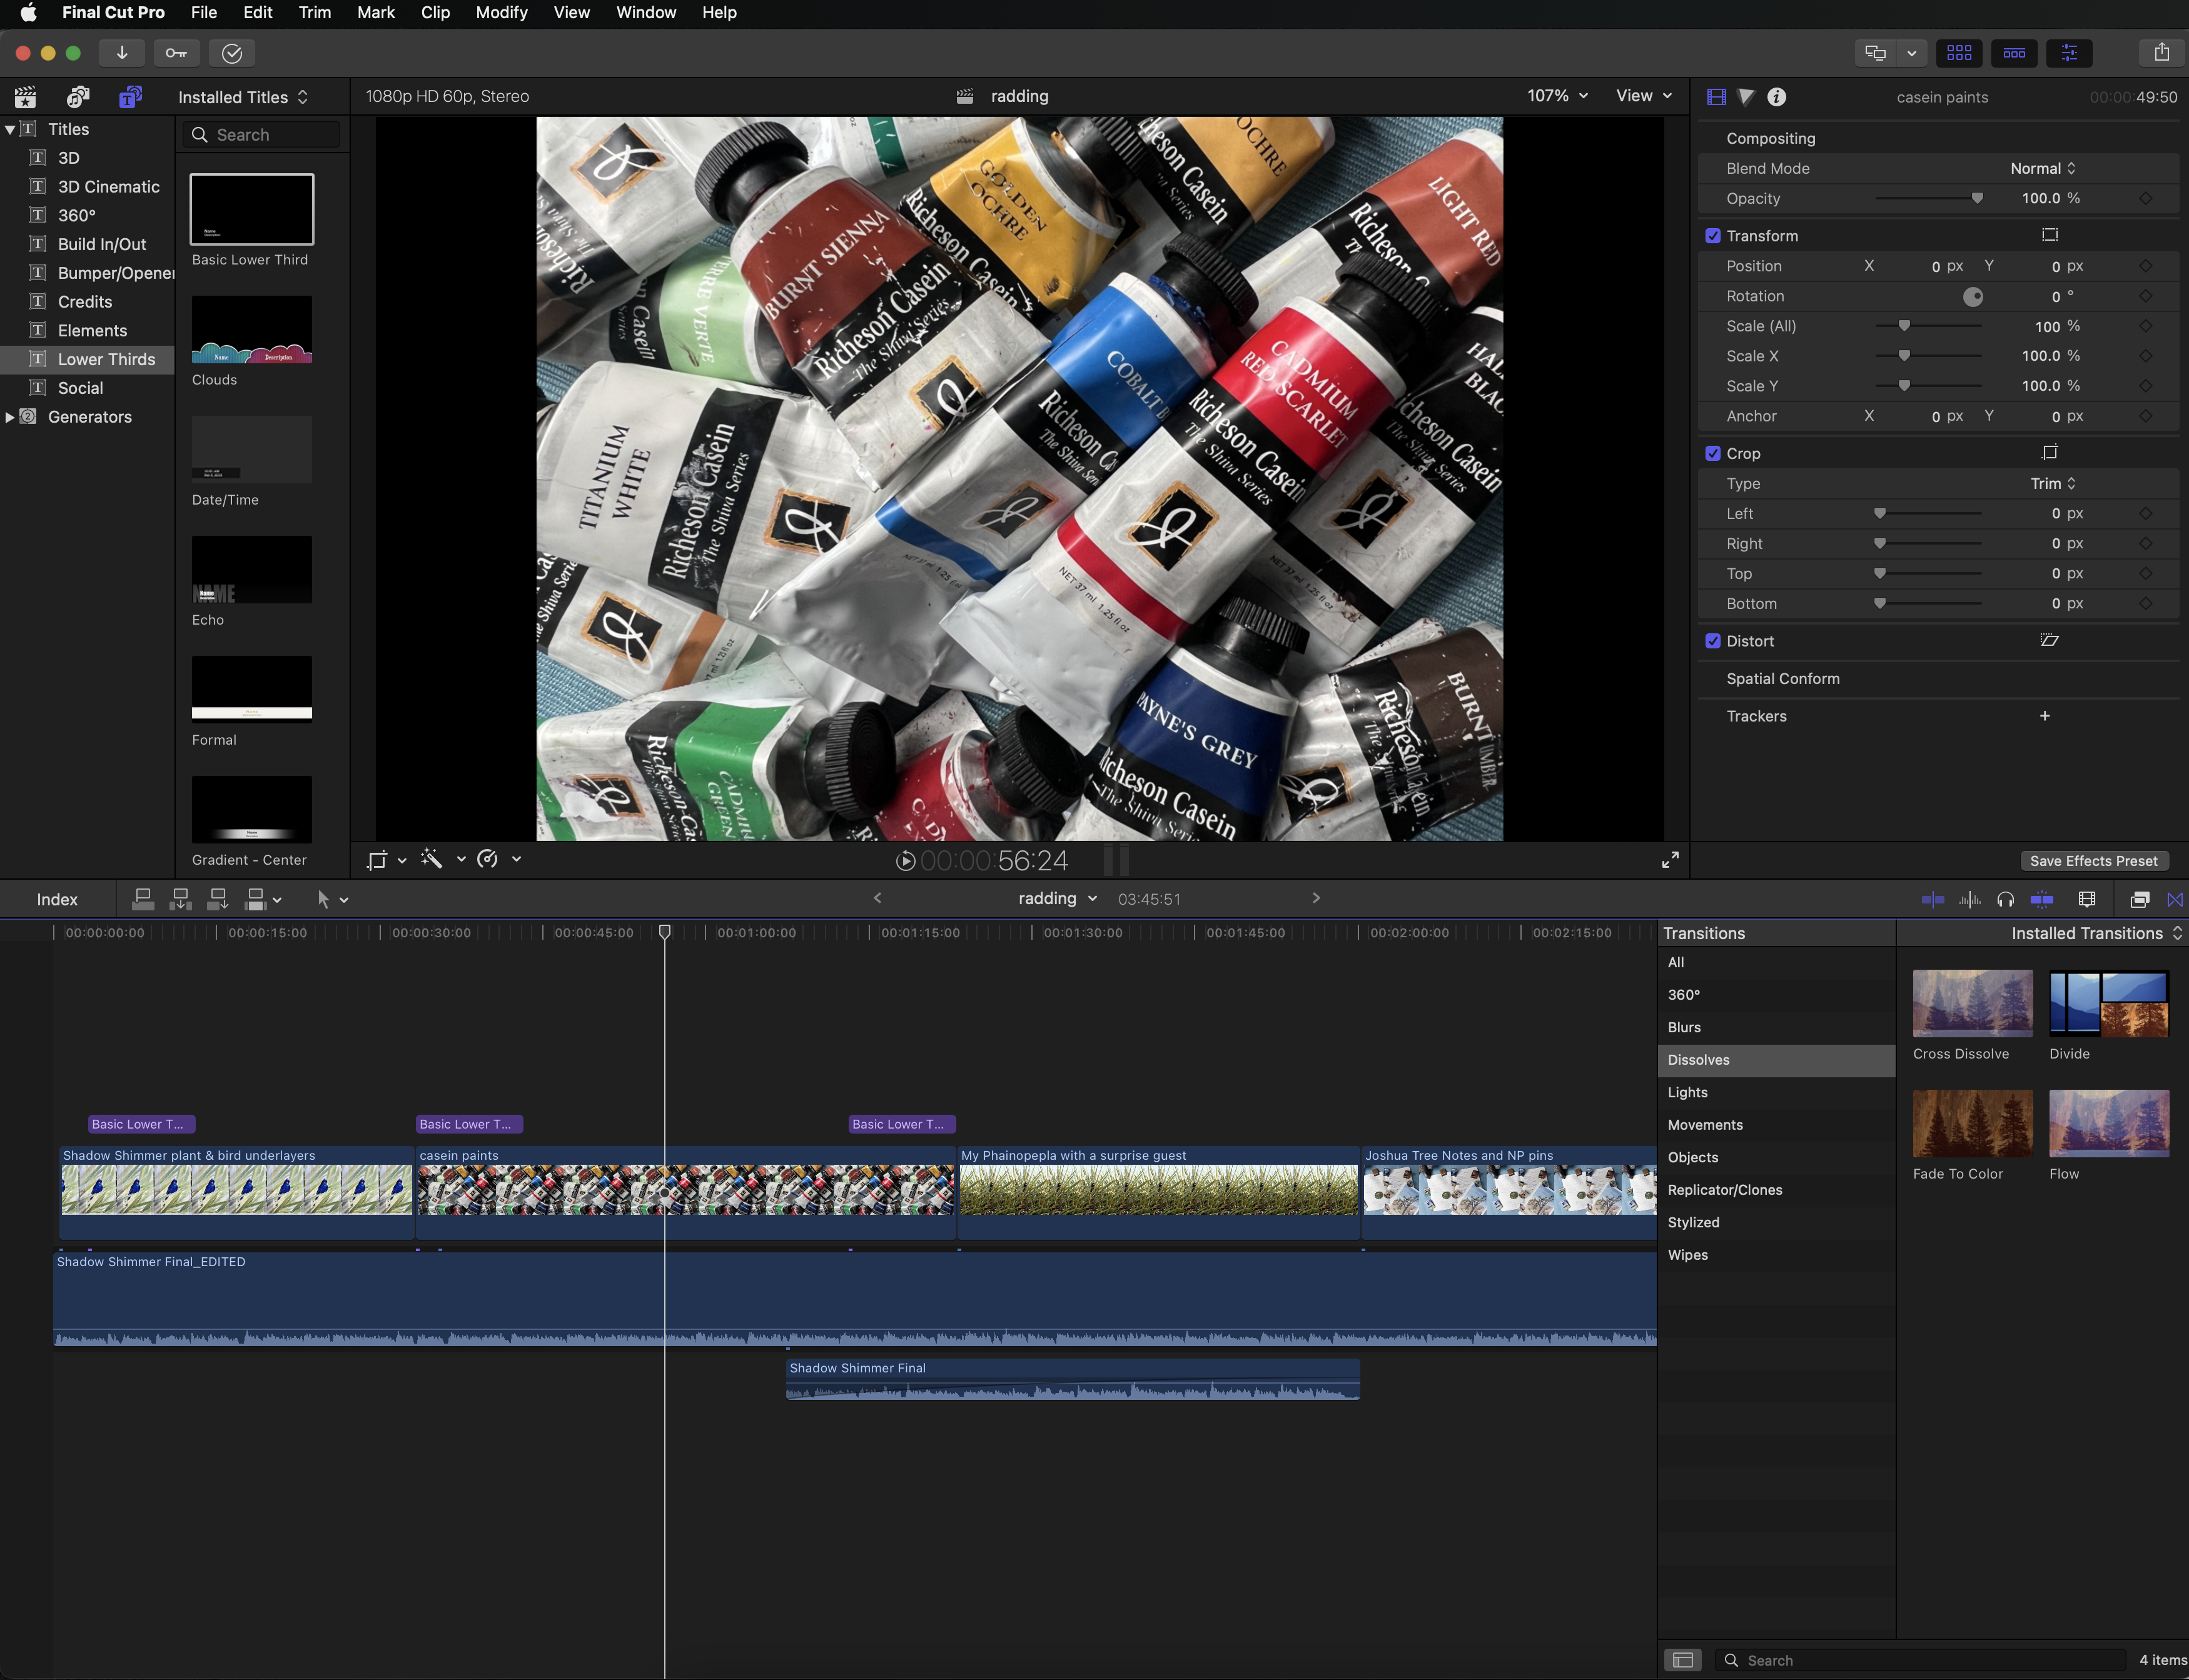Disable the Crop checkbox
Image resolution: width=2189 pixels, height=1680 pixels.
[1712, 454]
